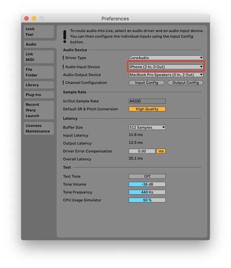Click the Tone Volume -36 dB slider
This screenshot has width=231, height=268.
coord(147,184)
